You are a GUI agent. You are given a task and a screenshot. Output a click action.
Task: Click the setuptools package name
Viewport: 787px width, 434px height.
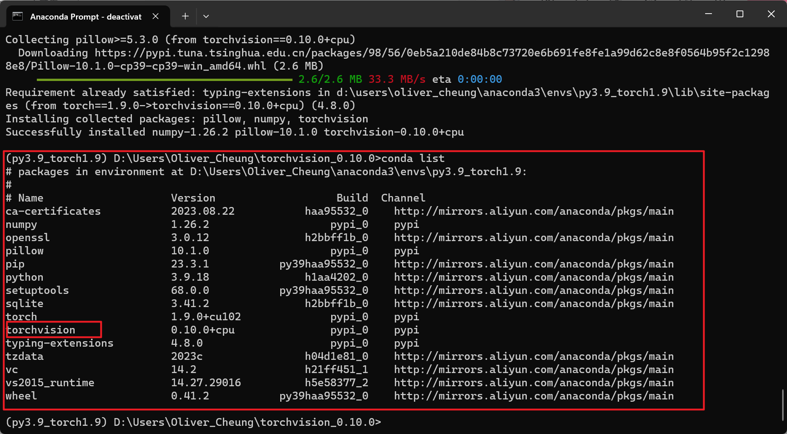(x=37, y=290)
